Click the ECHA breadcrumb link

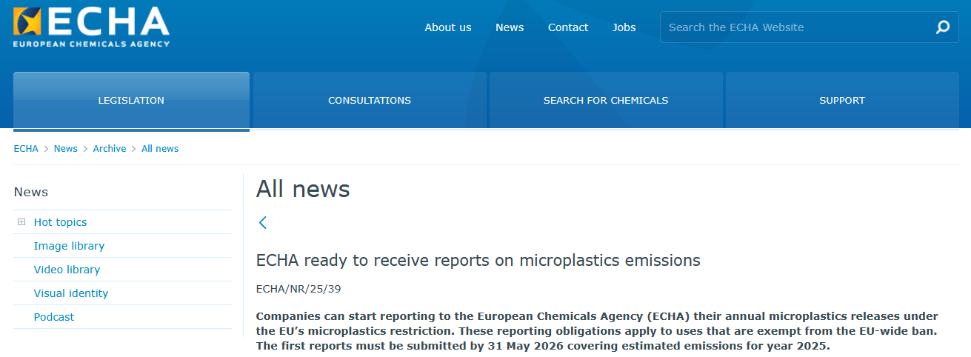(26, 149)
